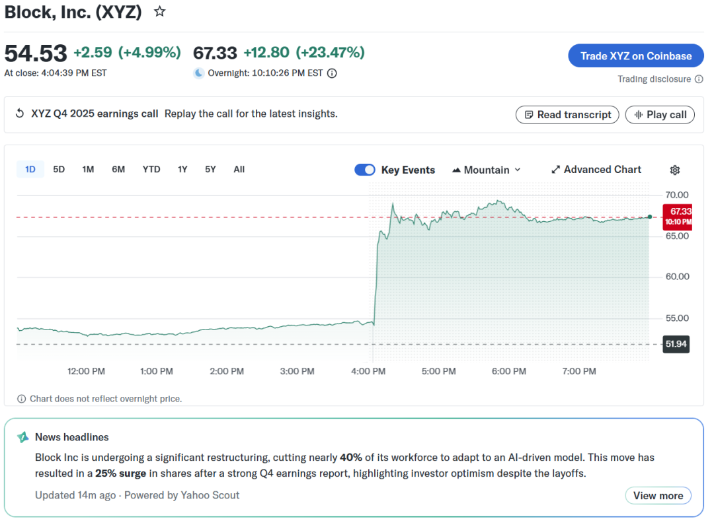Expand the Mountain chart type dropdown

click(x=487, y=170)
